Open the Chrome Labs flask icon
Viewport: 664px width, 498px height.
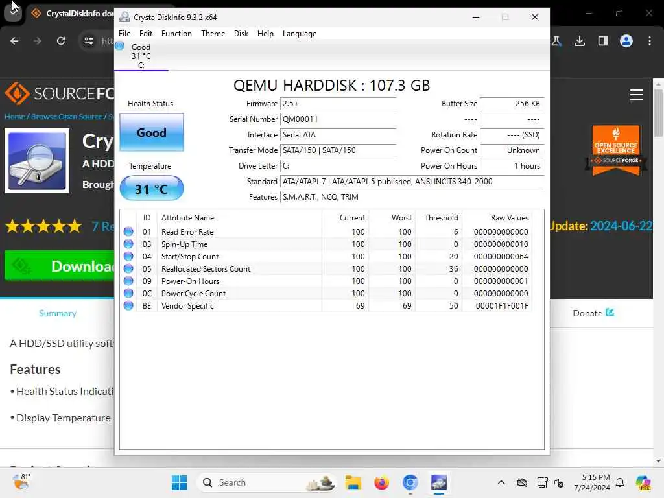(556, 41)
